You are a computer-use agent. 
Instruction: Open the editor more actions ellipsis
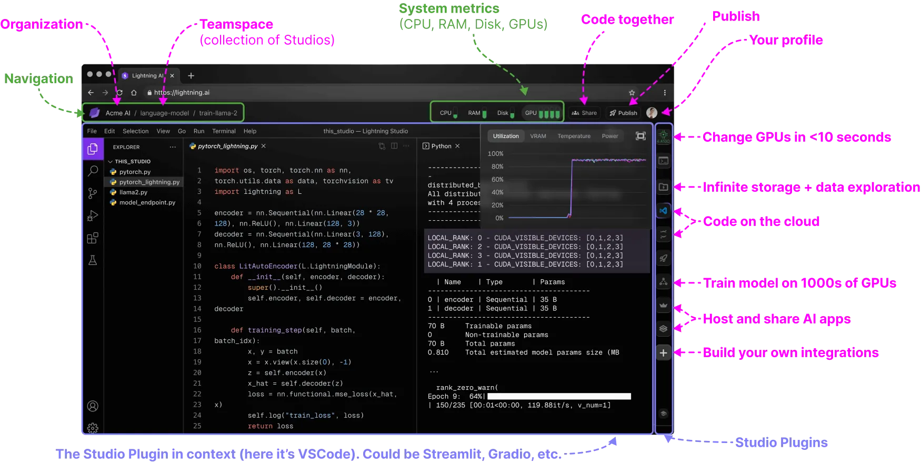coord(406,146)
